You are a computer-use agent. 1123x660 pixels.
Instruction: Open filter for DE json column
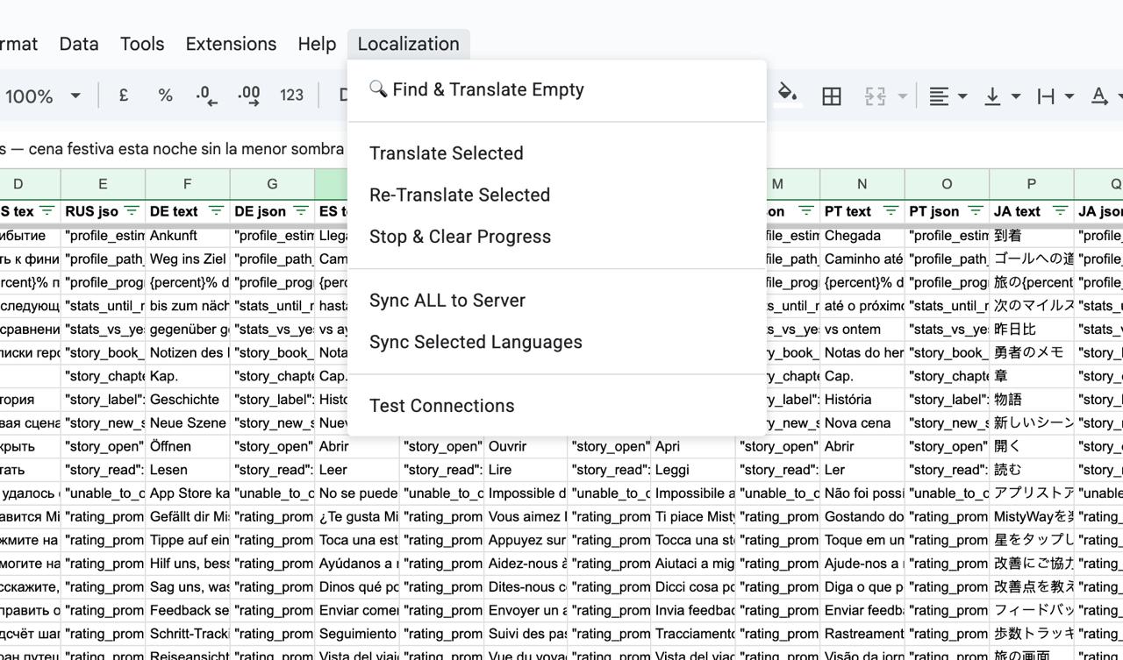pos(301,211)
